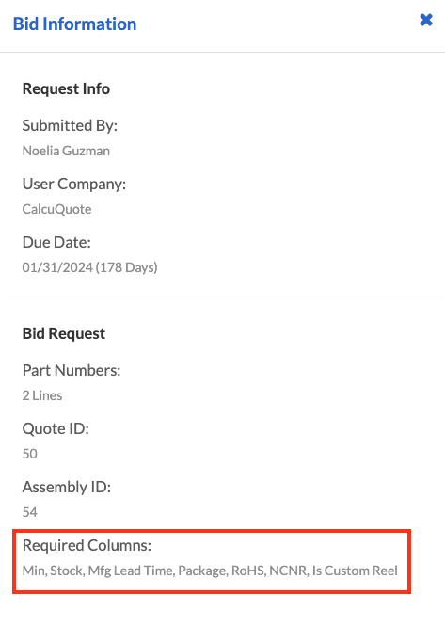Click the 01/31/2024 due date value
Viewport: 445px width, 627px height.
(57, 267)
